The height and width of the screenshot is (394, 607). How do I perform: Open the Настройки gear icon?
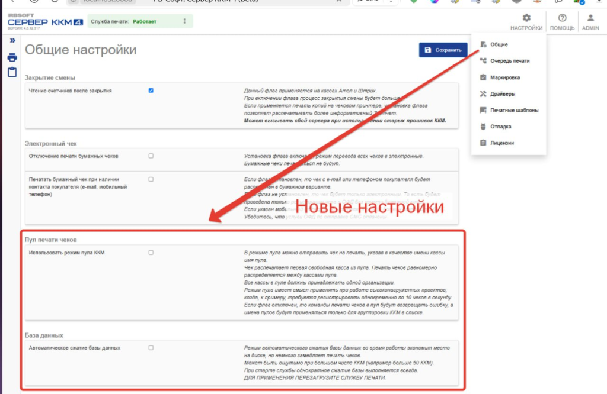tap(526, 18)
